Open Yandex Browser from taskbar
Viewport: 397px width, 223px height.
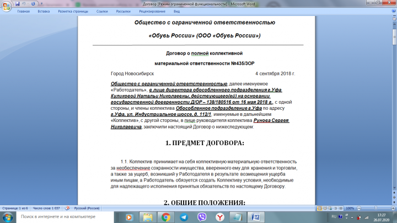pos(220,217)
